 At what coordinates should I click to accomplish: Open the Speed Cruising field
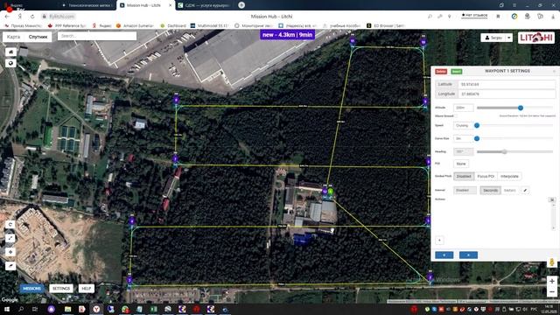click(x=463, y=126)
